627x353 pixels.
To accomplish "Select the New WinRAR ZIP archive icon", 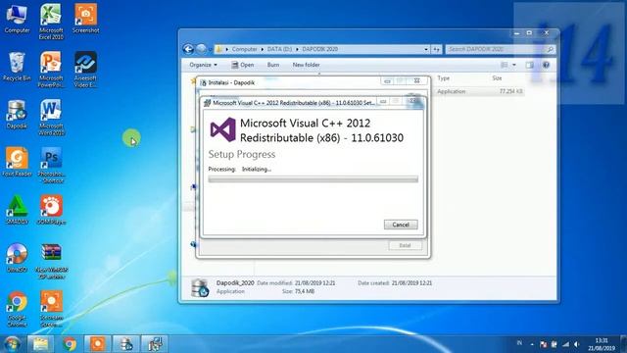I will tap(51, 261).
